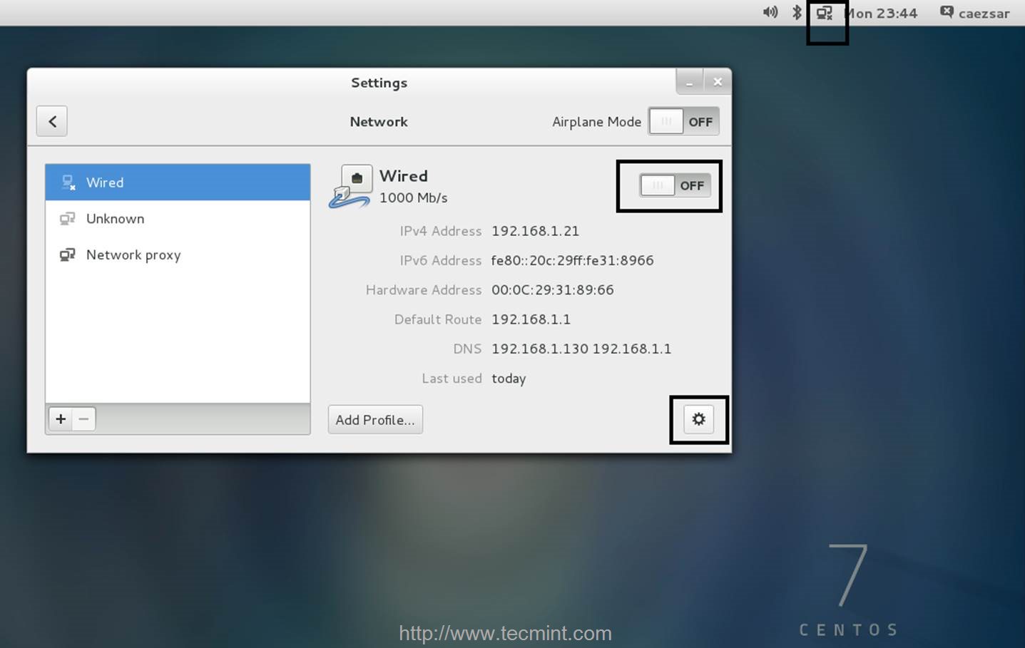Viewport: 1025px width, 648px height.
Task: Close the Settings window
Action: [x=718, y=82]
